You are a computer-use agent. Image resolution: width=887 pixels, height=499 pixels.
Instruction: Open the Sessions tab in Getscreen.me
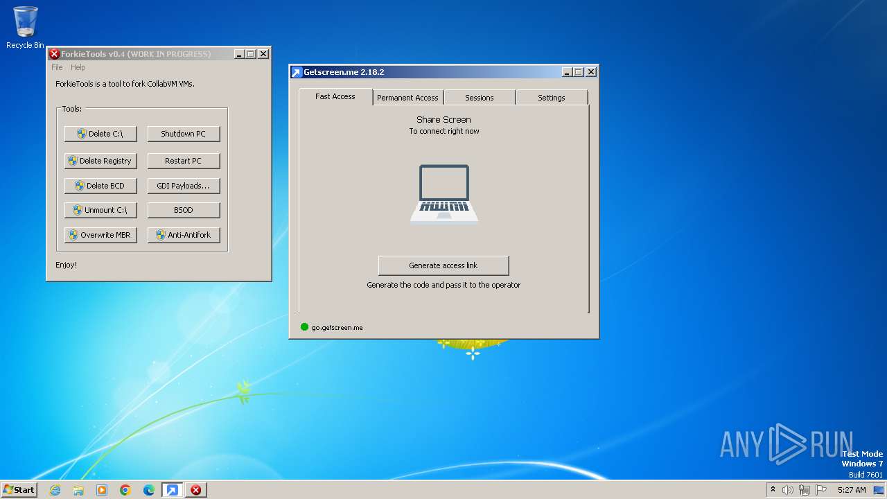click(x=480, y=98)
